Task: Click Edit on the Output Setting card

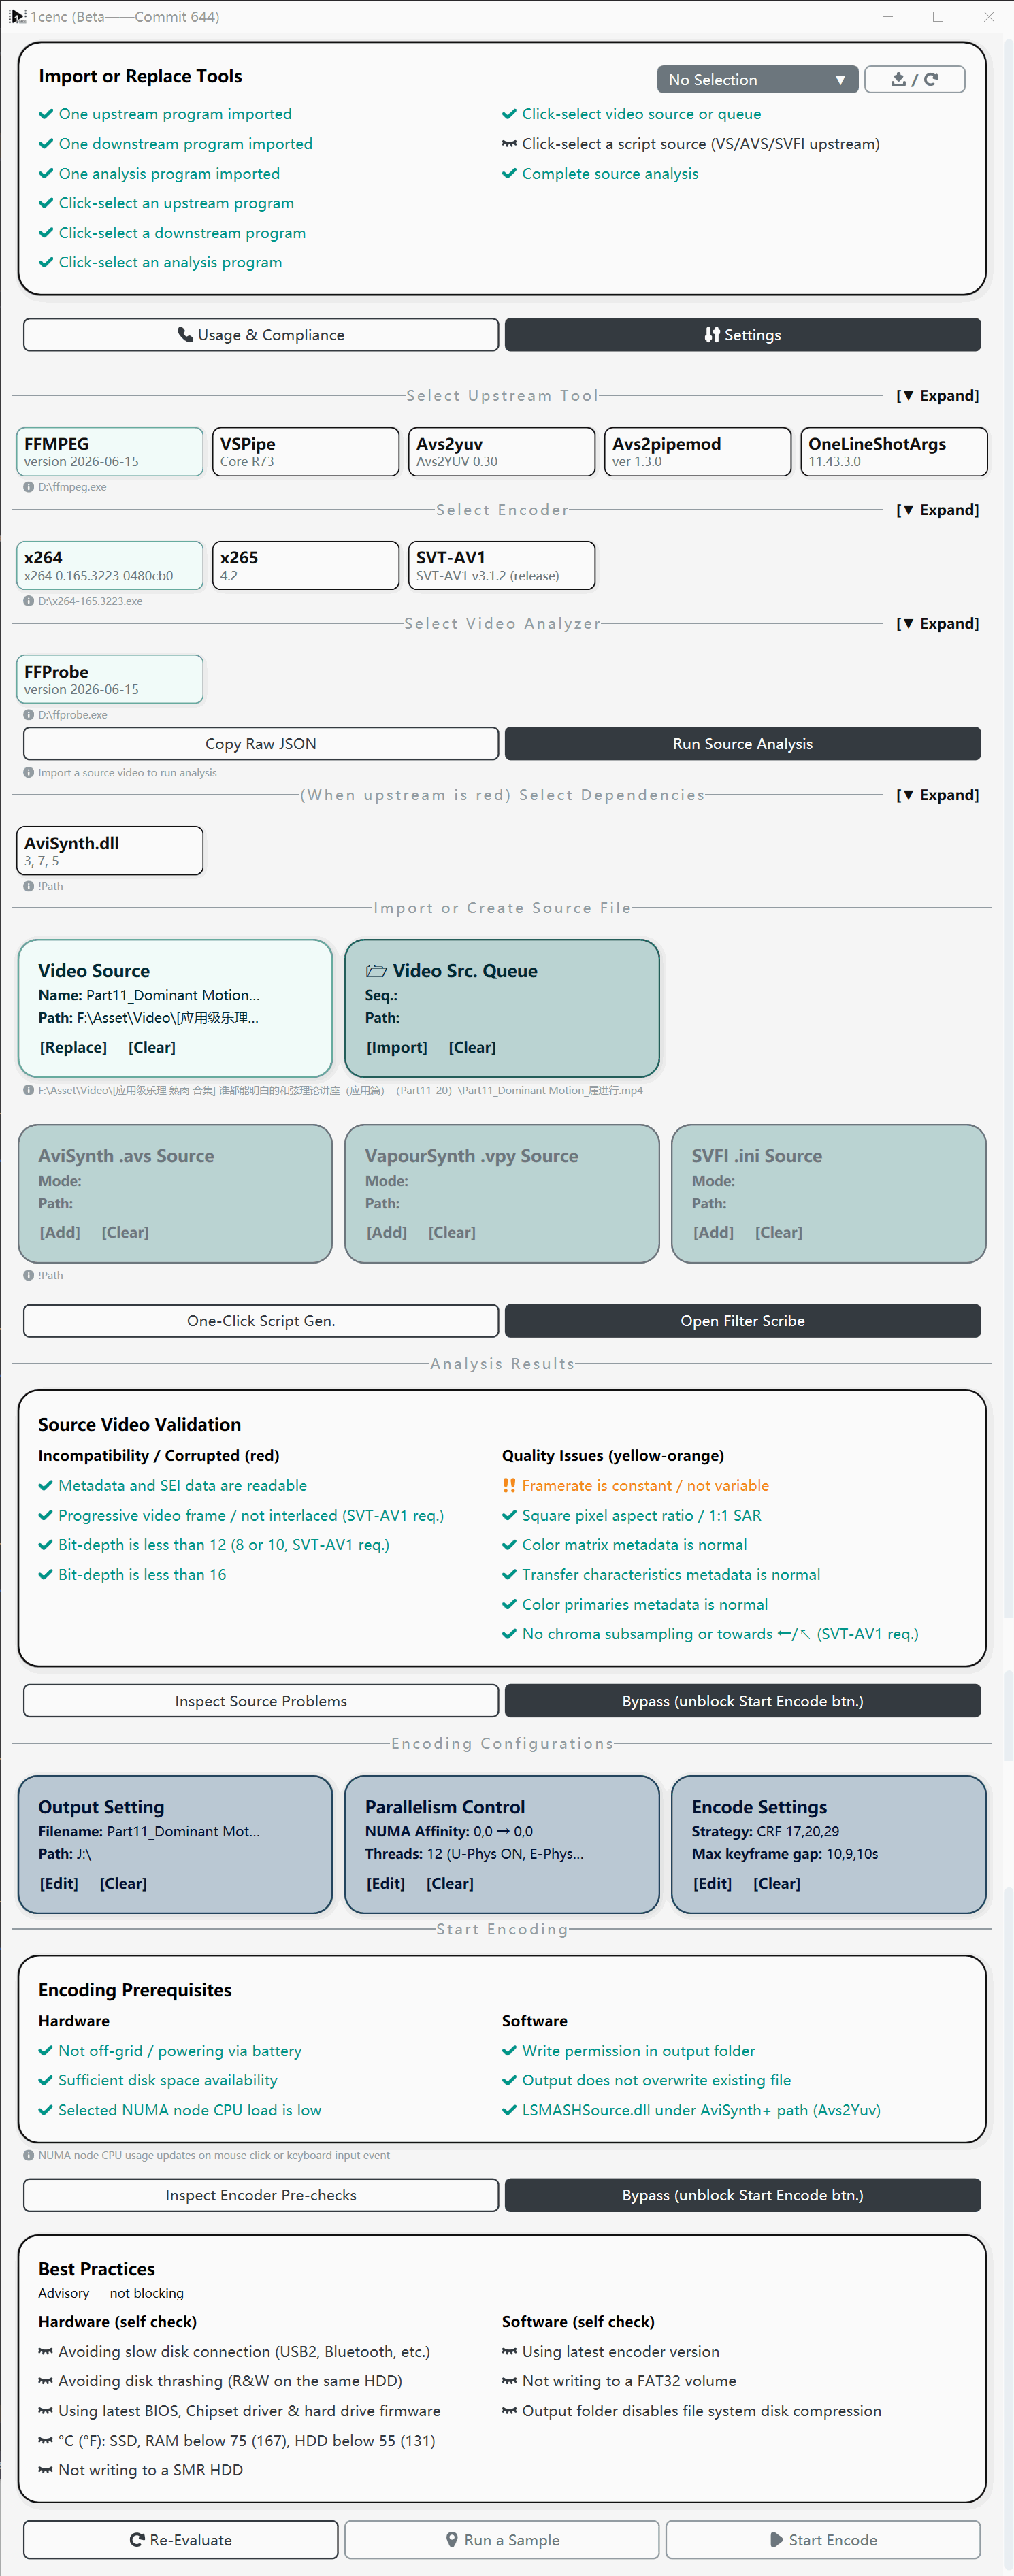Action: click(x=59, y=1884)
